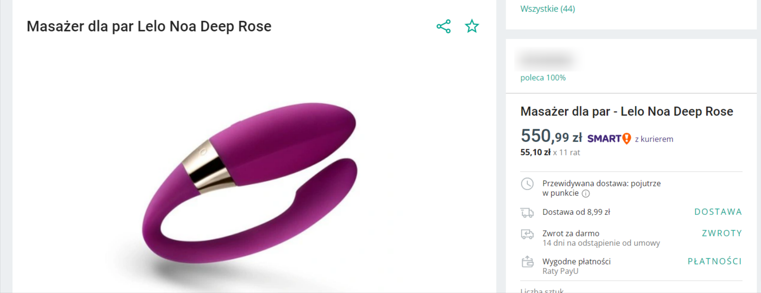This screenshot has height=293, width=761.
Task: Click the wallet icon by 'Wygodne płatności'
Action: coord(527,262)
